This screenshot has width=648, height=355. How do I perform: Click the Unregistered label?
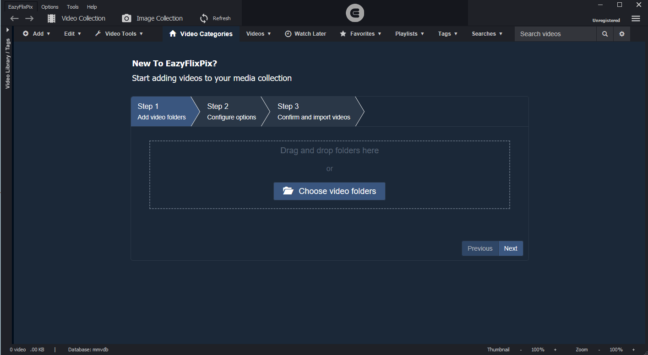coord(606,21)
